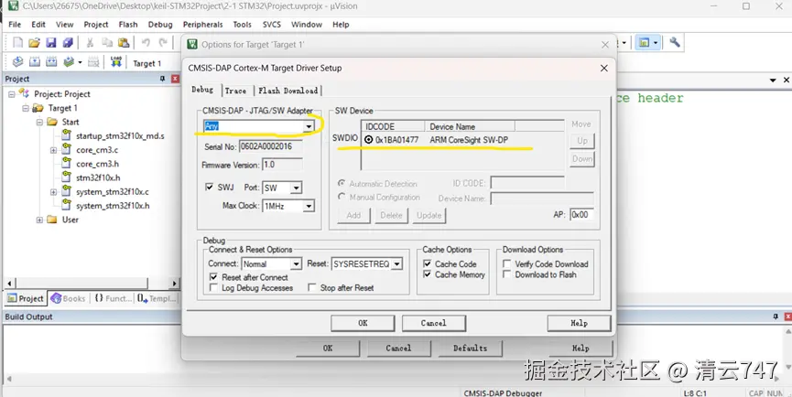Switch to the Flash Download tab
This screenshot has width=792, height=397.
tap(288, 91)
